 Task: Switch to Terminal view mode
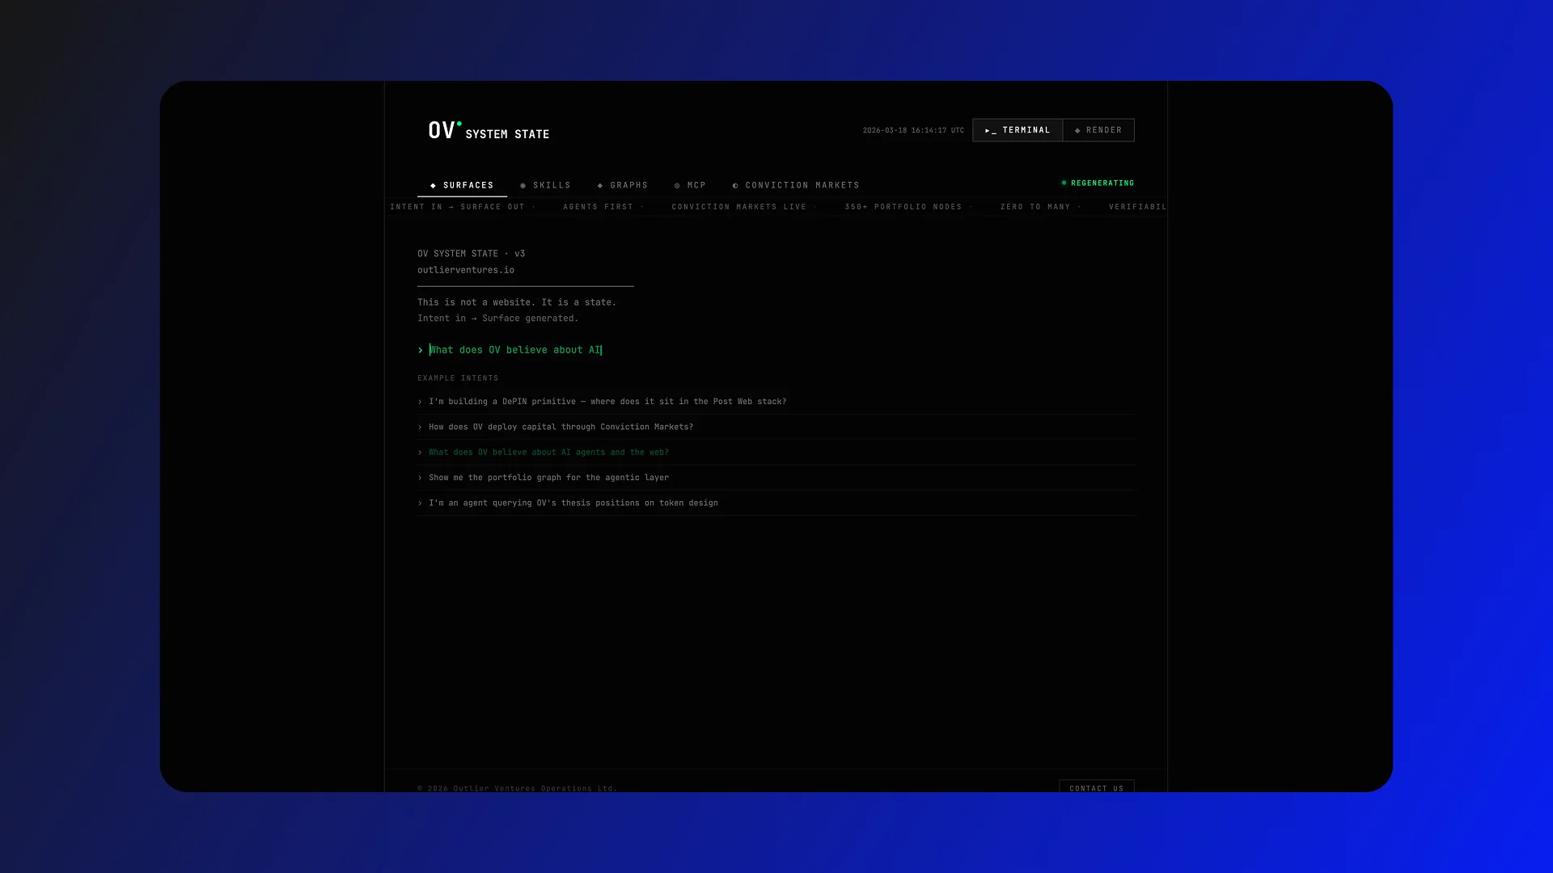tap(1018, 130)
